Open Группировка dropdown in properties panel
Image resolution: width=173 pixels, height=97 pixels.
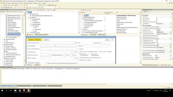click(171, 24)
